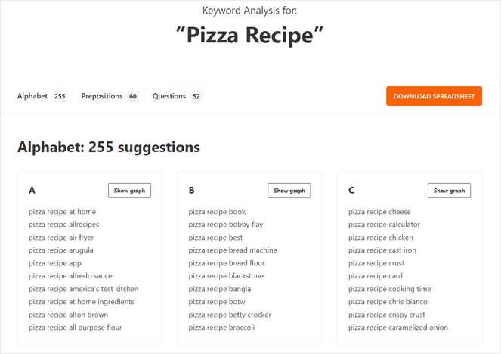501x354 pixels.
Task: Click pizza recipe cast iron
Action: point(382,250)
